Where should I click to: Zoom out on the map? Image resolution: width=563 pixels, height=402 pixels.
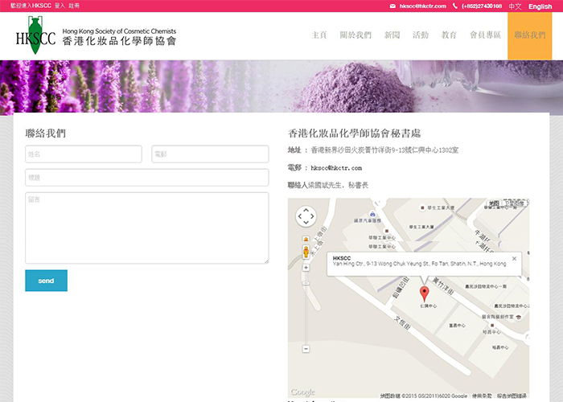[x=306, y=349]
